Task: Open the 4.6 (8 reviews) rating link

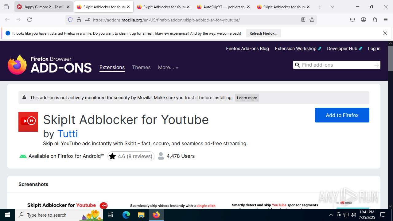Action: tap(131, 156)
